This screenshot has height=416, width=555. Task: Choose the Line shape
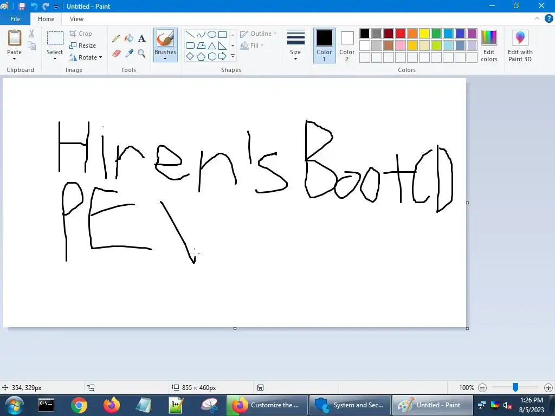point(190,34)
